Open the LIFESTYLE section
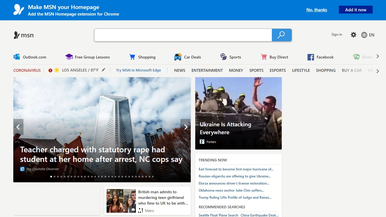 click(x=301, y=70)
